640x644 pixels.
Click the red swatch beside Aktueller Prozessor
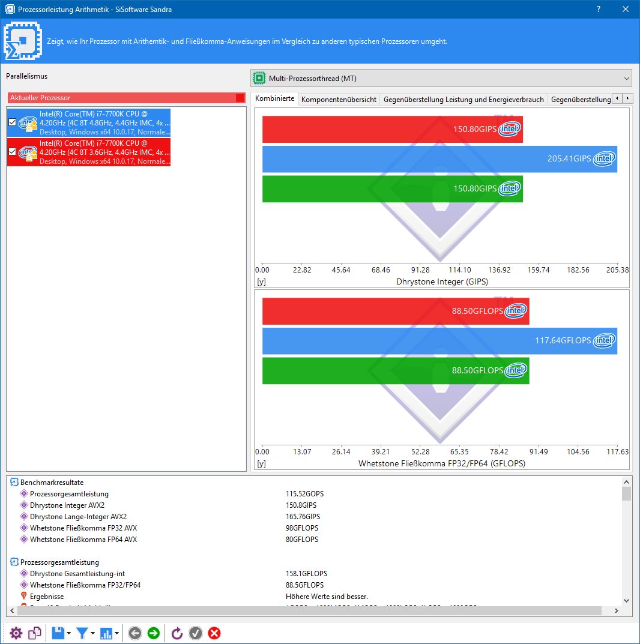coord(240,98)
